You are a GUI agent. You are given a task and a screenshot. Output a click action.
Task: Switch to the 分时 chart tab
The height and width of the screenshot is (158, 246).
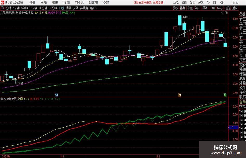point(8,8)
